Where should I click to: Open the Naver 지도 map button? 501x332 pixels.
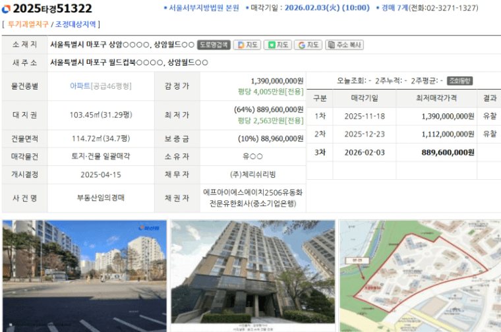pos(278,45)
